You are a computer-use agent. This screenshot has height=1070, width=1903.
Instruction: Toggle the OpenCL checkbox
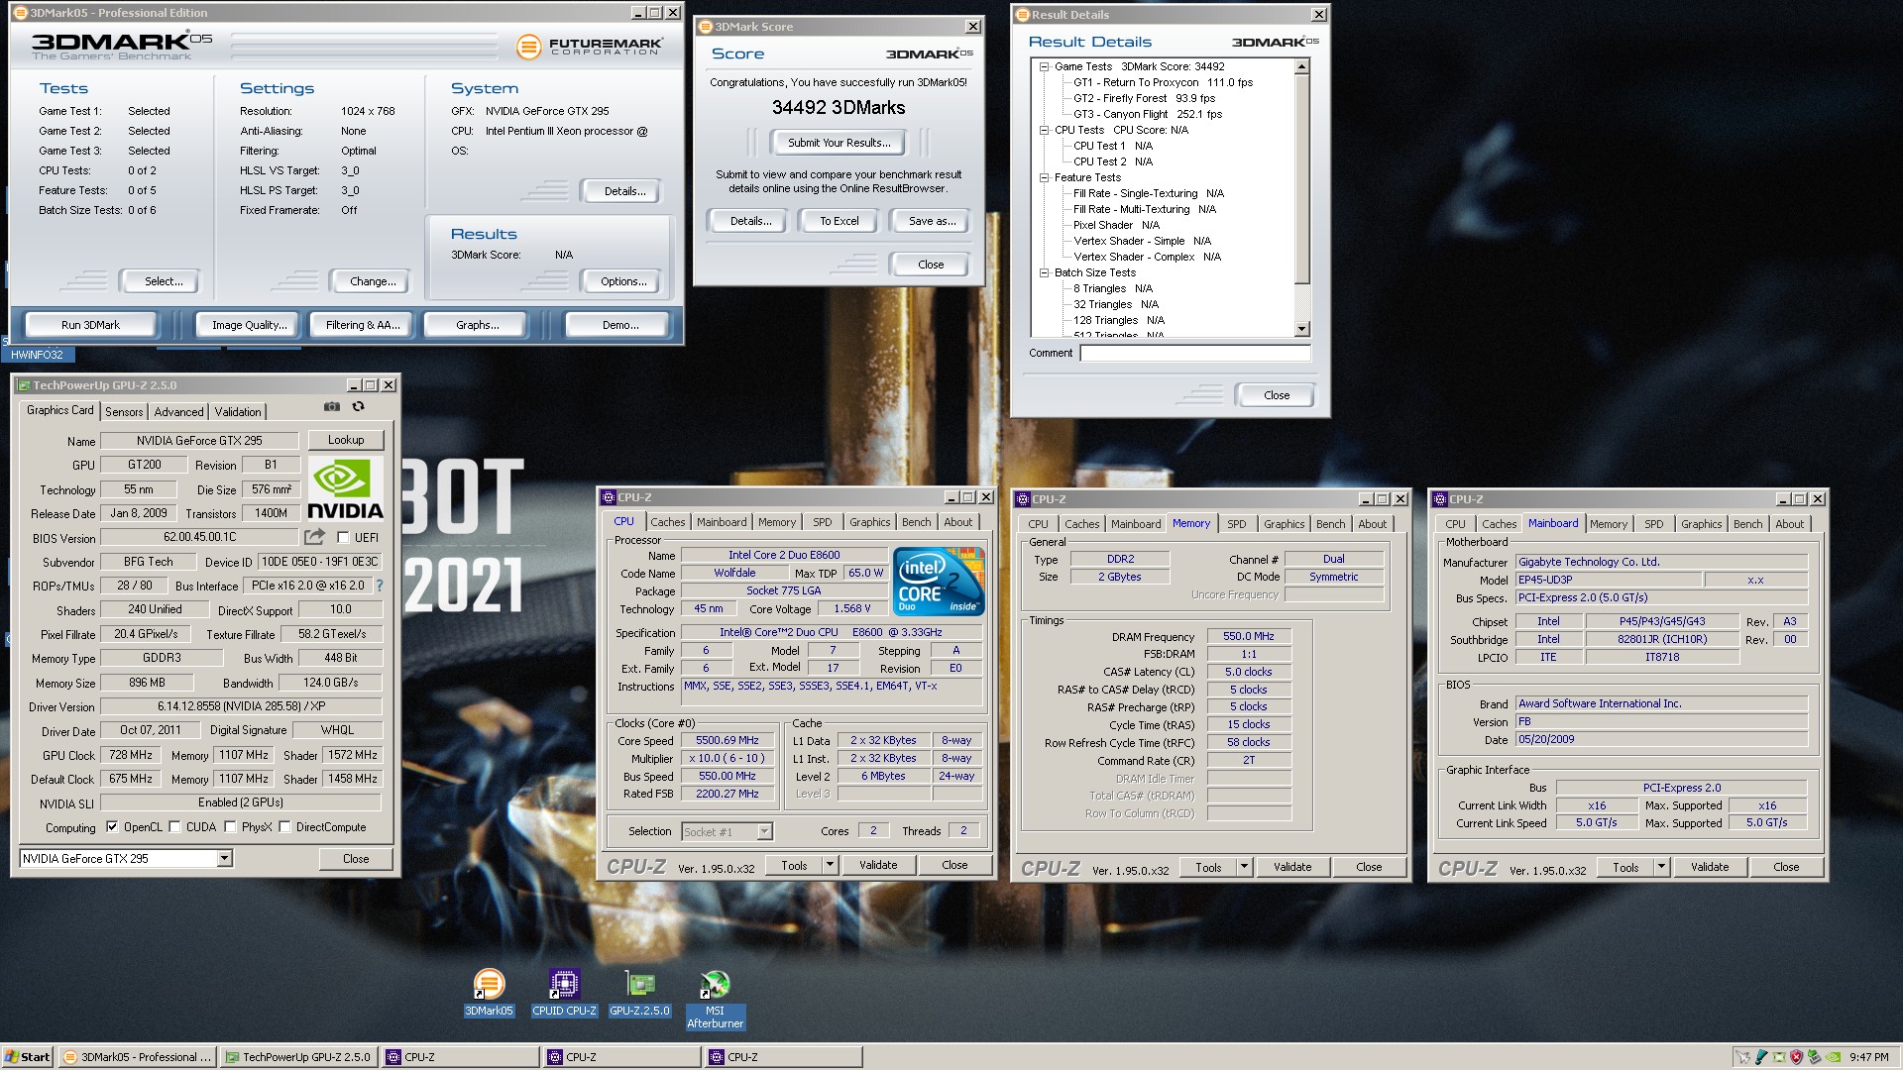(x=112, y=827)
